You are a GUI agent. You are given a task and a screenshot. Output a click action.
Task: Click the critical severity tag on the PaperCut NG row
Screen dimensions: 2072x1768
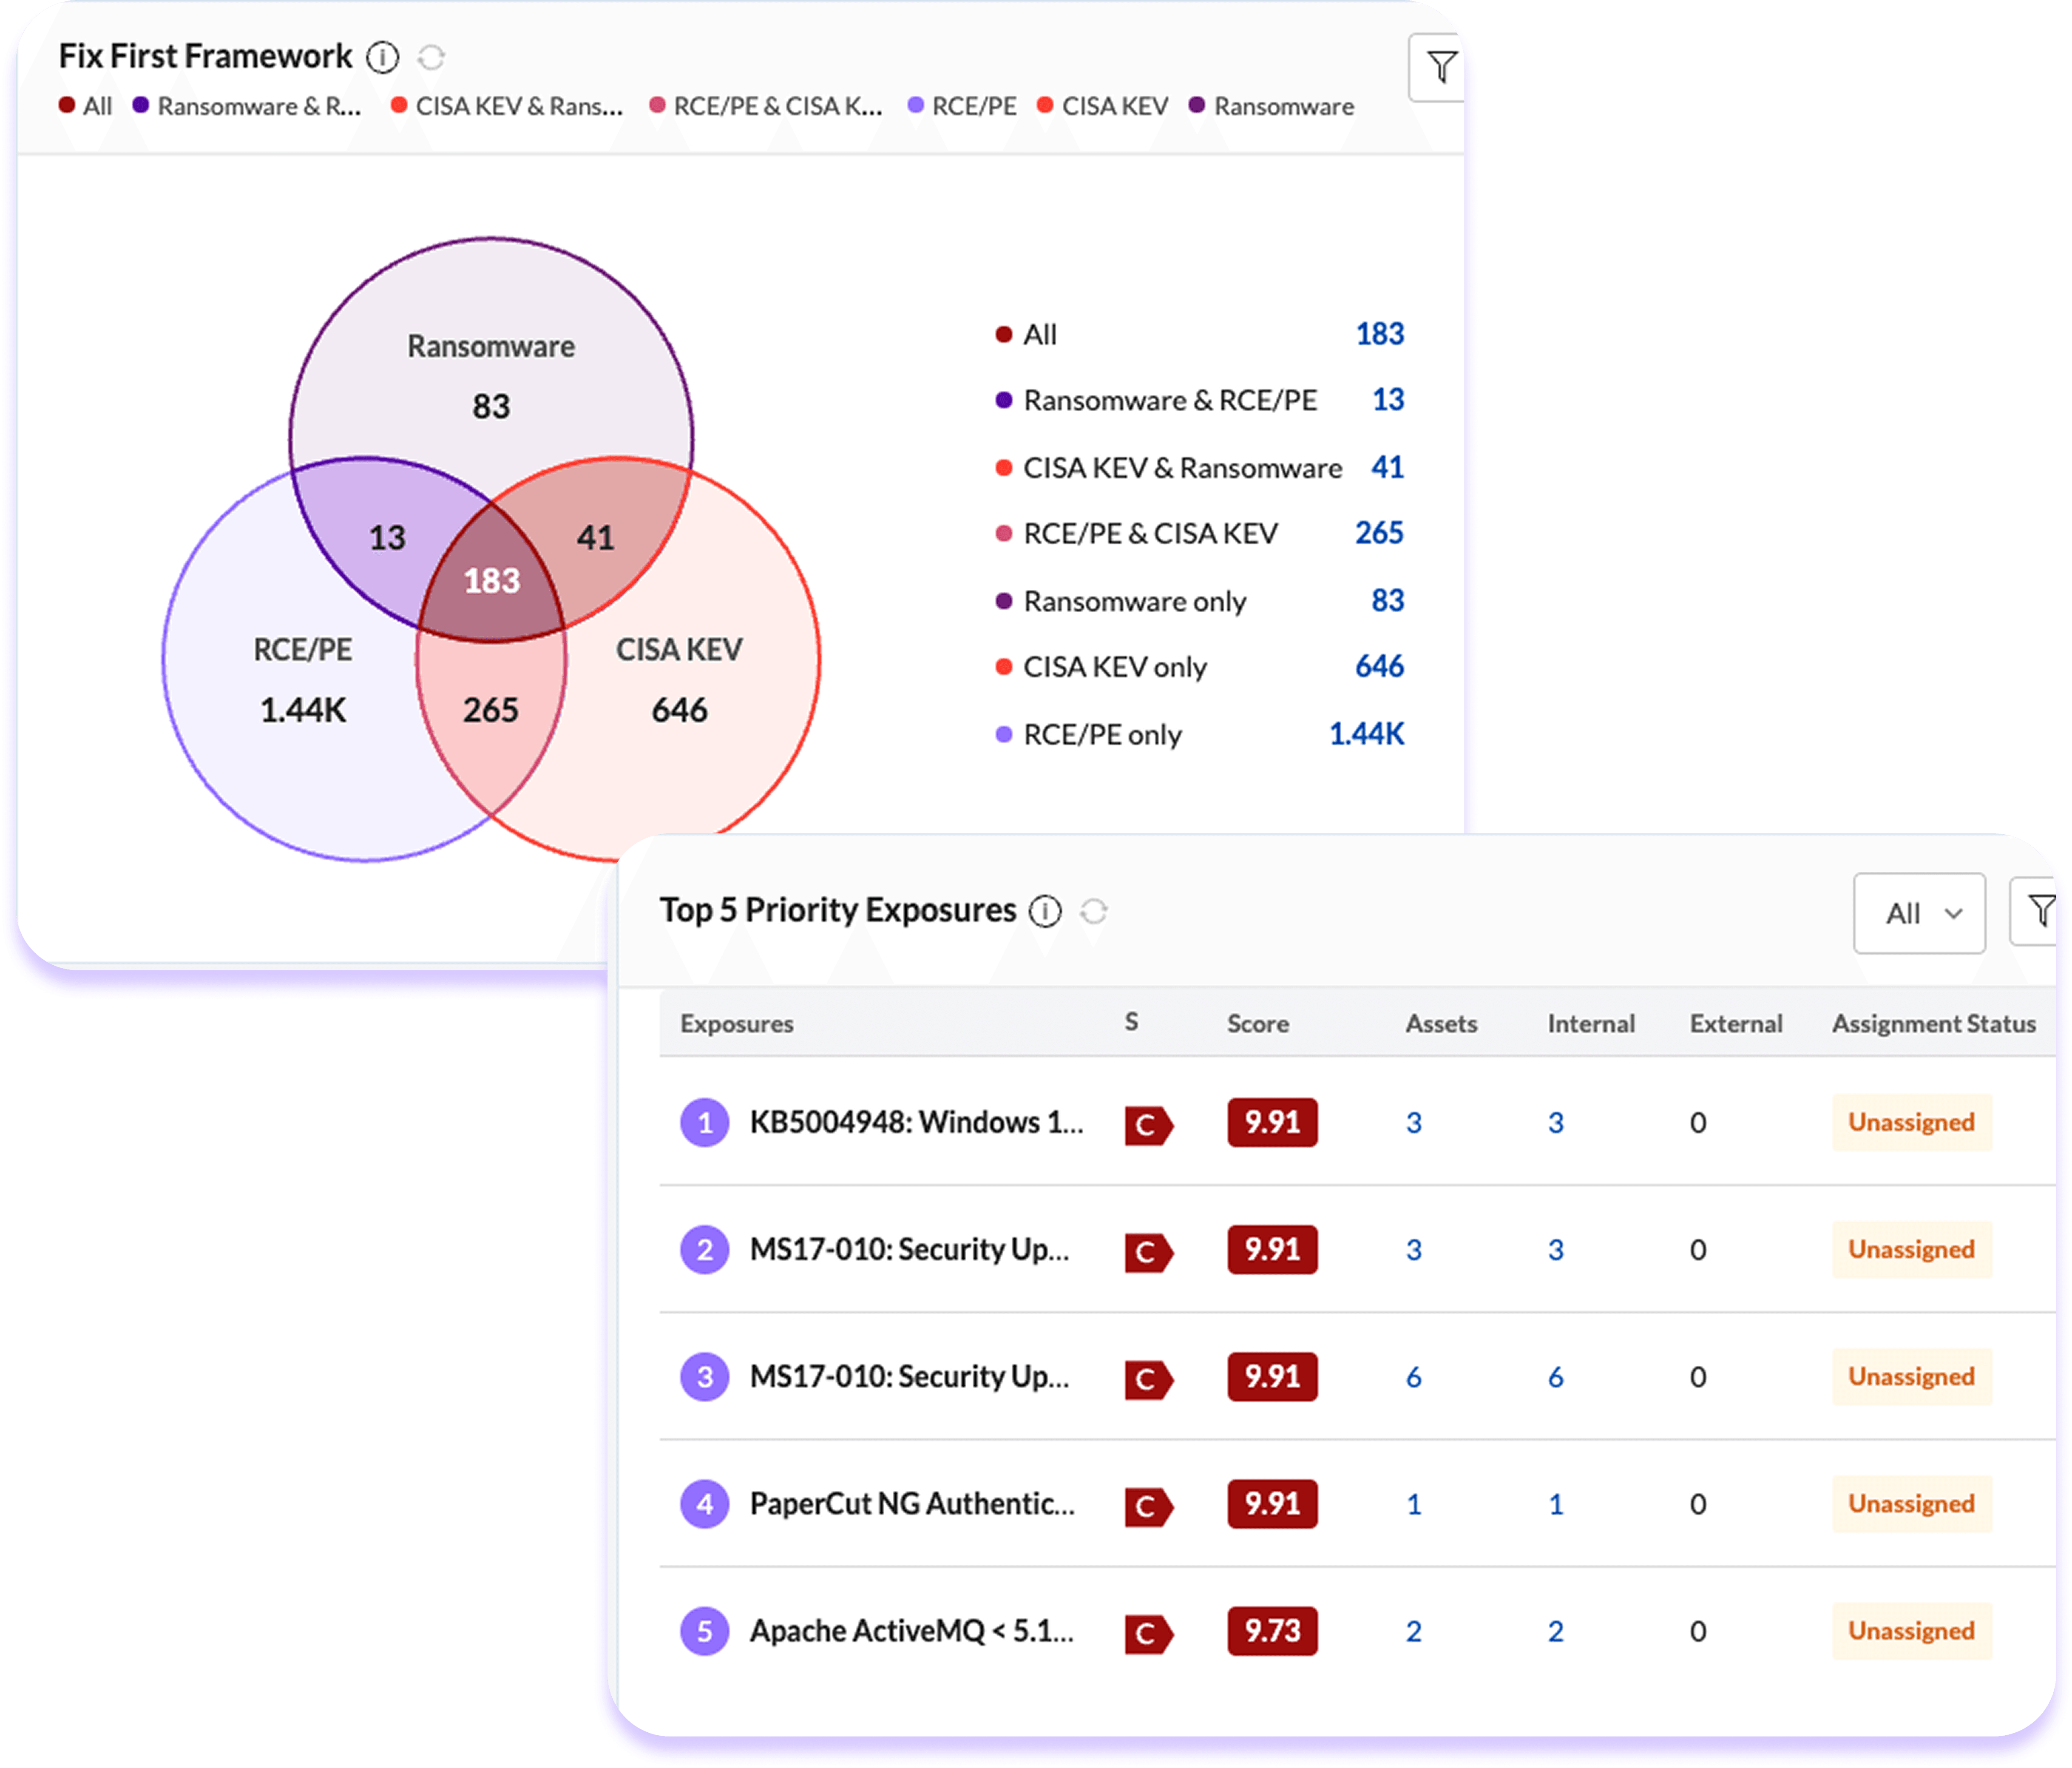pyautogui.click(x=1148, y=1505)
